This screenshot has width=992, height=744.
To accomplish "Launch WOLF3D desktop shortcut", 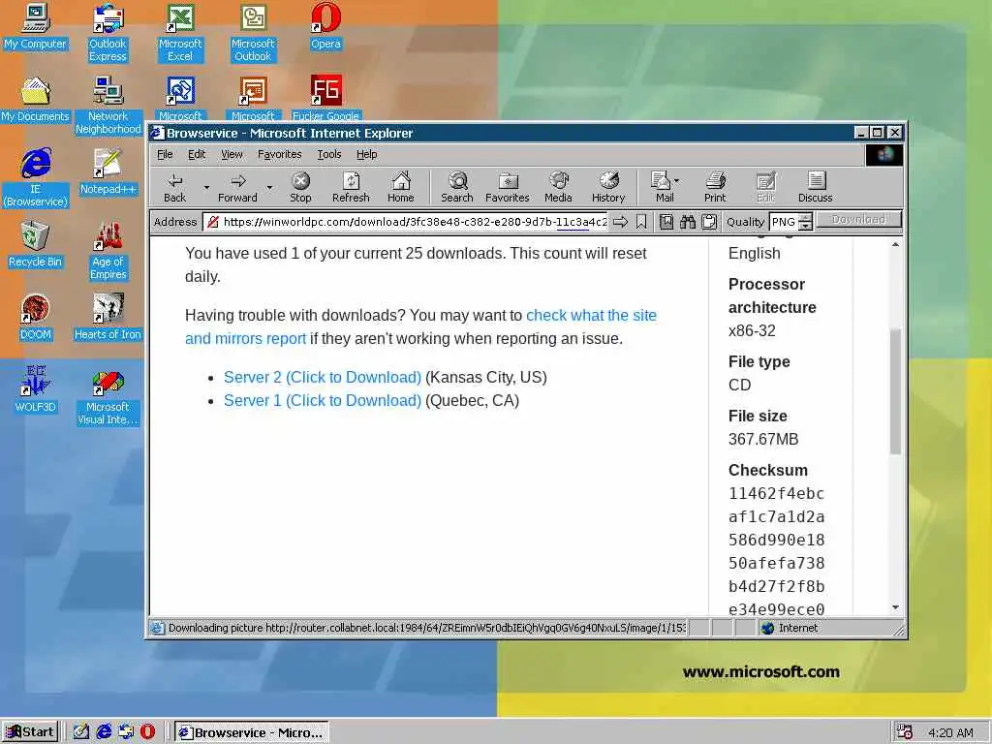I will tap(36, 390).
